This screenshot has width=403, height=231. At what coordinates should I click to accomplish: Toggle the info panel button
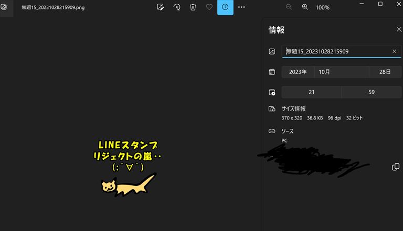click(x=225, y=7)
